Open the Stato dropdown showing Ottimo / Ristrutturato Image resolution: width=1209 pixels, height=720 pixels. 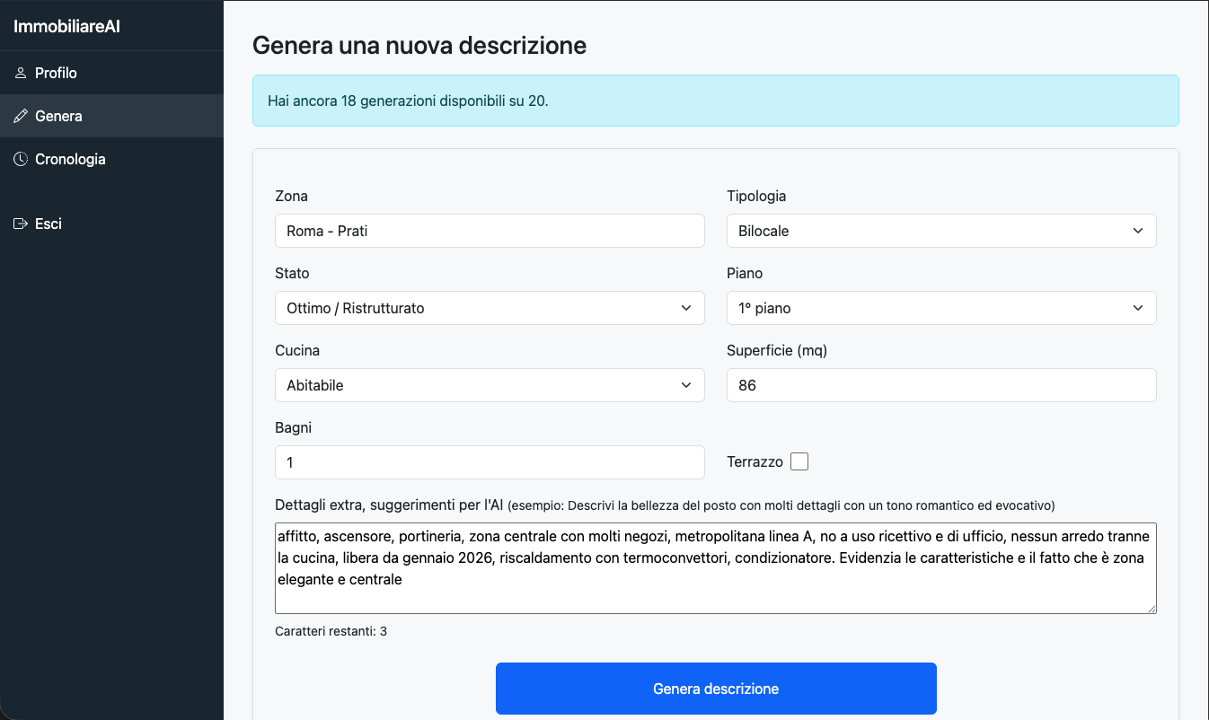[490, 308]
